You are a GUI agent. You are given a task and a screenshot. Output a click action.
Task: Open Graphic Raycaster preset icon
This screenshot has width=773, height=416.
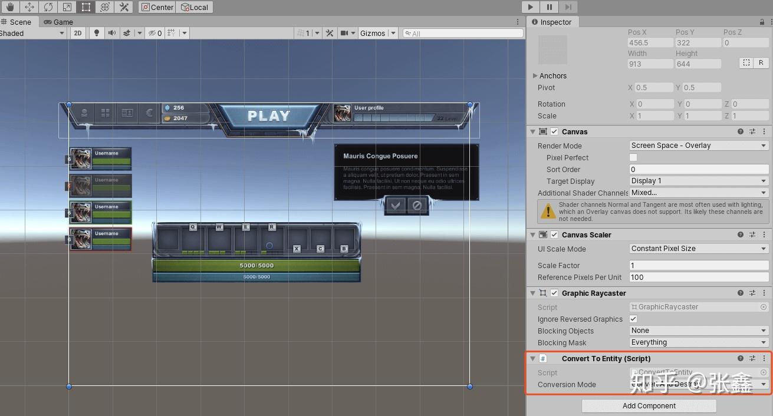tap(752, 293)
